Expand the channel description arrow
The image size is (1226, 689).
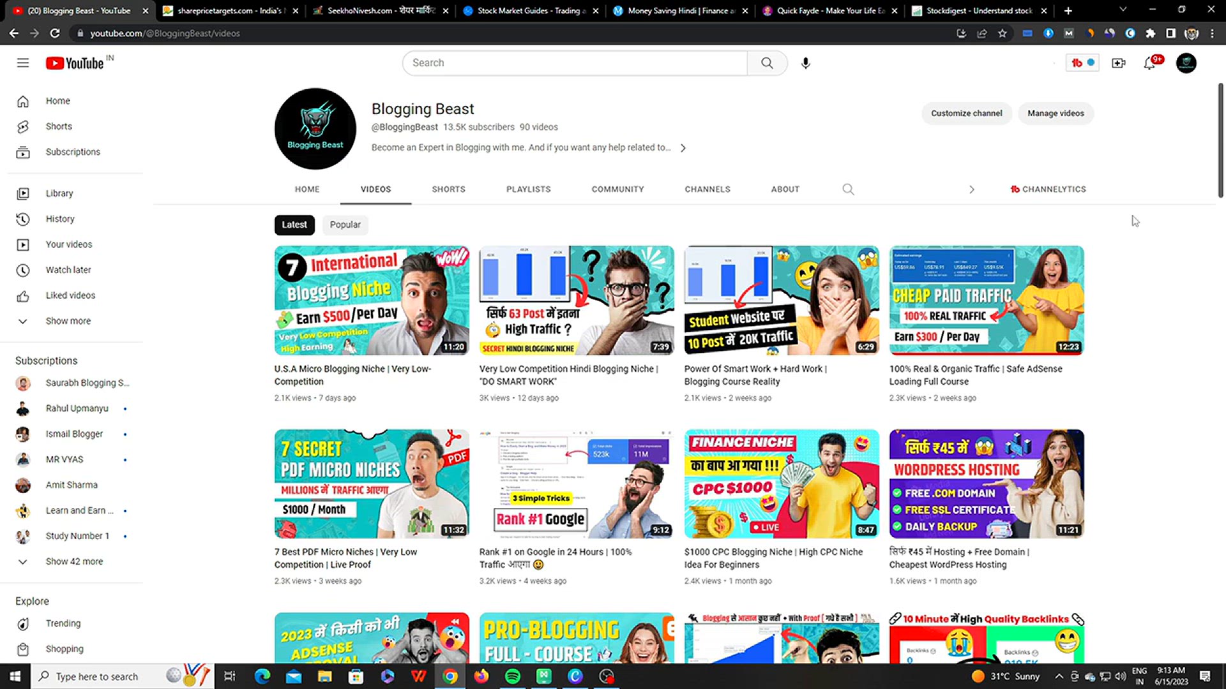coord(683,147)
